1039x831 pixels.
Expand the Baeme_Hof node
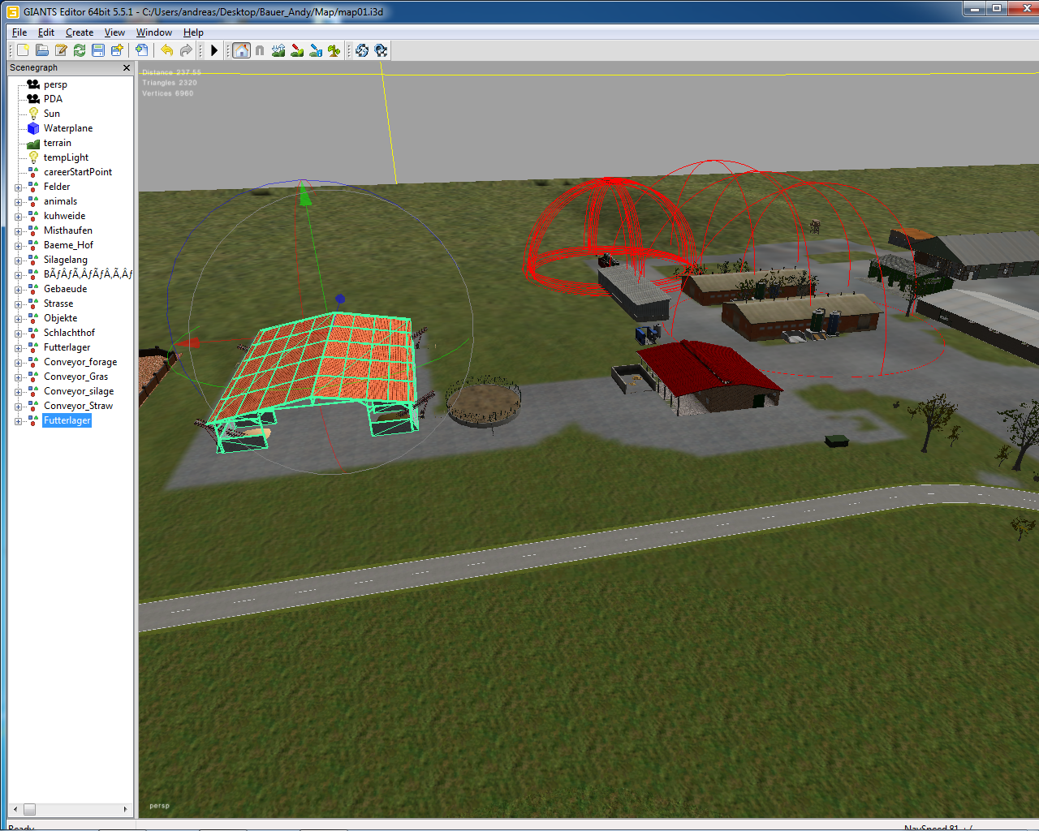tap(18, 246)
